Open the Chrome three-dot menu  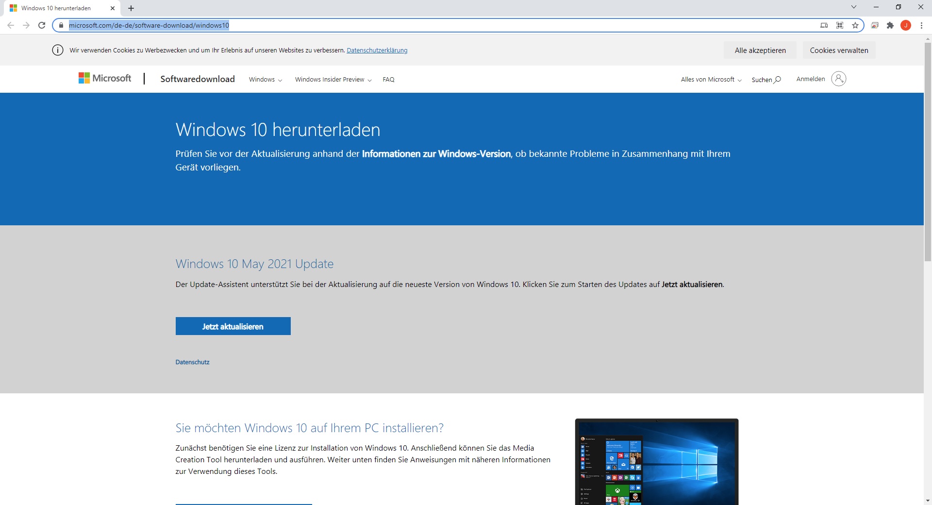pyautogui.click(x=921, y=25)
